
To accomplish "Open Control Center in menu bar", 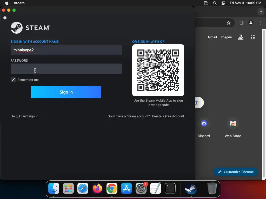I will (223, 3).
